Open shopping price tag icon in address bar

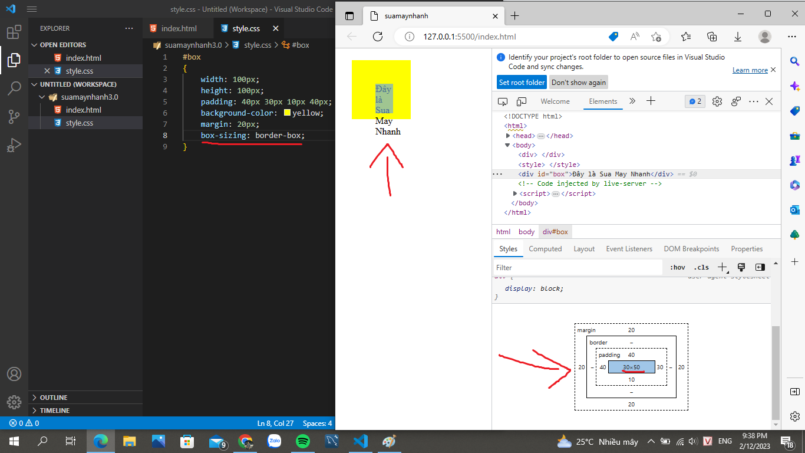613,37
